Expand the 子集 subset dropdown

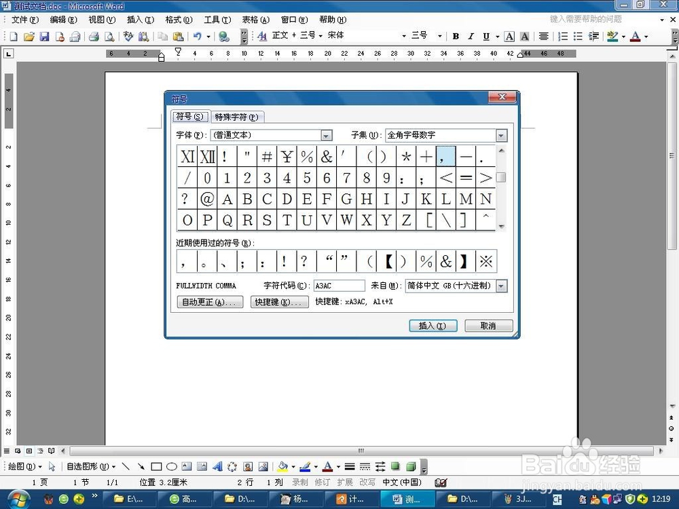coord(501,136)
